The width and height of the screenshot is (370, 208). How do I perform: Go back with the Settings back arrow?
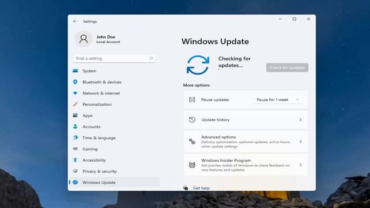click(75, 21)
